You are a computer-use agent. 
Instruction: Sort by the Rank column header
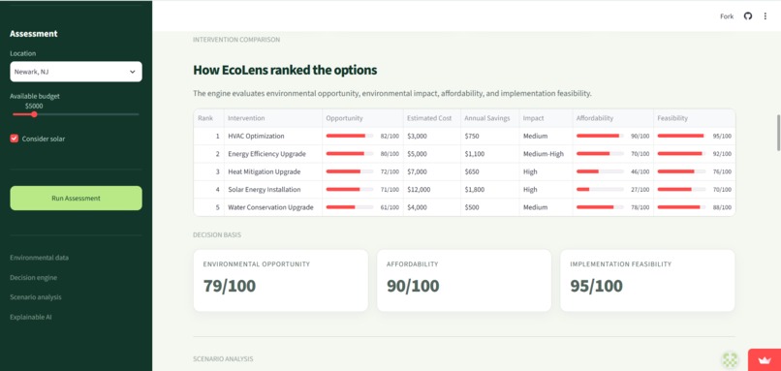coord(208,118)
